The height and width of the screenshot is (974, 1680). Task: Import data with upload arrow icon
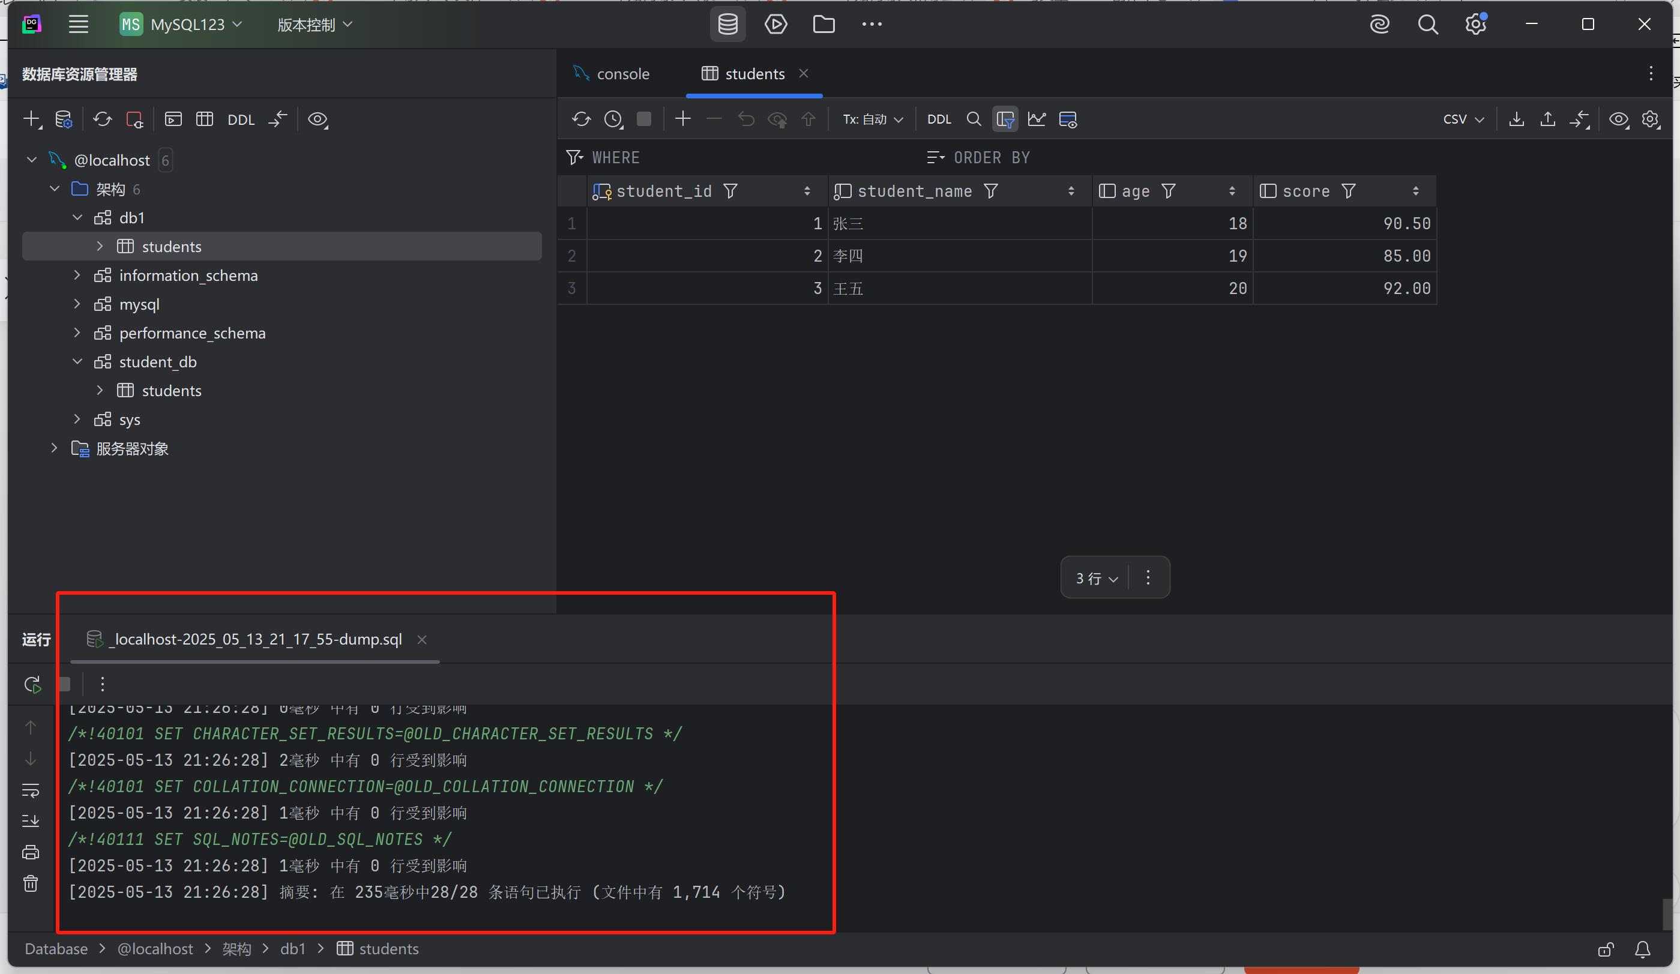point(1548,119)
